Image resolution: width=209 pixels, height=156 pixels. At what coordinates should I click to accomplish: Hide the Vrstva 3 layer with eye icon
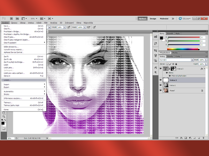pyautogui.click(x=161, y=69)
